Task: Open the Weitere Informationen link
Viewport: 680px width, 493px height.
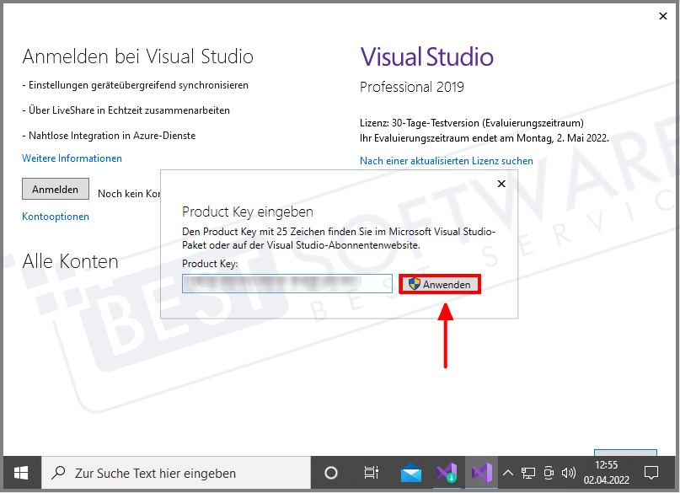Action: point(72,158)
